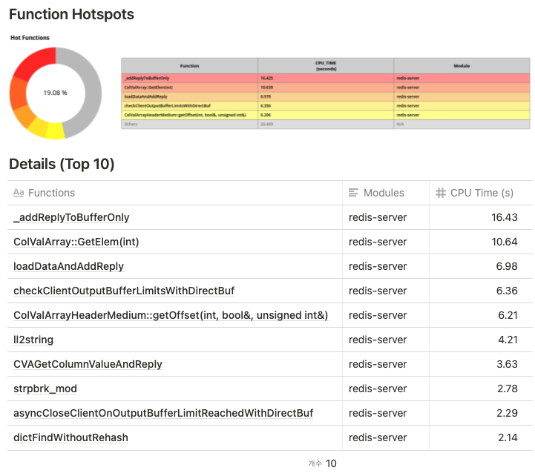Click redis-server in the loadDataAndAddReply details row
This screenshot has width=535, height=476.
[x=378, y=266]
